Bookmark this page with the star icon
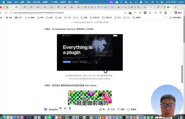This screenshot has width=185, height=119. (125, 13)
